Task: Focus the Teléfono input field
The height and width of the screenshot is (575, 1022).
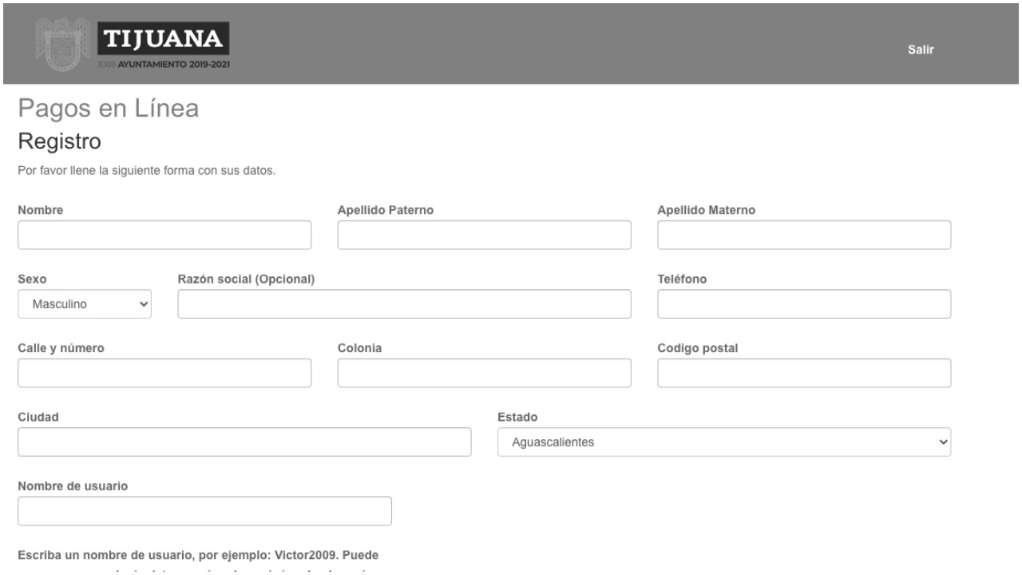Action: 804,304
